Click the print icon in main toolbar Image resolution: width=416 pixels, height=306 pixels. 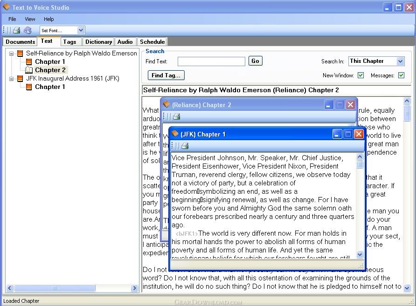(x=17, y=30)
